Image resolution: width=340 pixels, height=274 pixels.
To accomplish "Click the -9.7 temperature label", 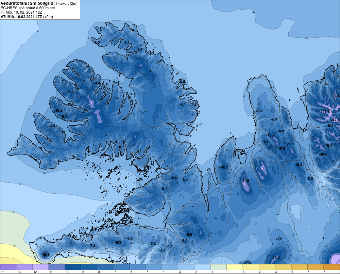I will point(266,141).
